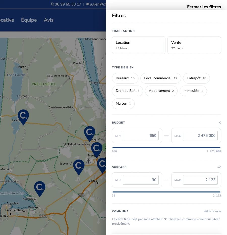Click the map pin near Lacanau
Viewport: 227px width, 235px height.
[x=23, y=117]
